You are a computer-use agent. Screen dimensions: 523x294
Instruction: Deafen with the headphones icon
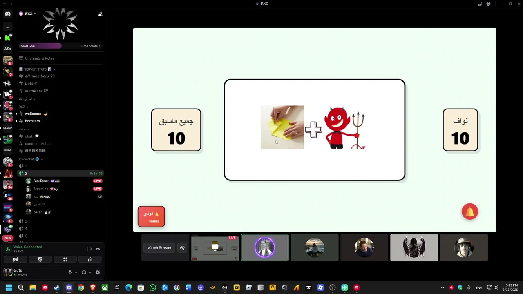click(x=84, y=272)
